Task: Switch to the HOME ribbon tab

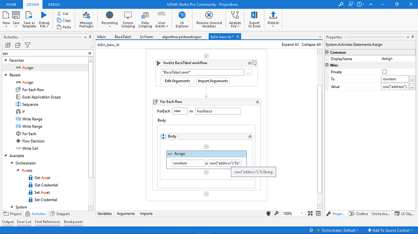Action: point(11,4)
